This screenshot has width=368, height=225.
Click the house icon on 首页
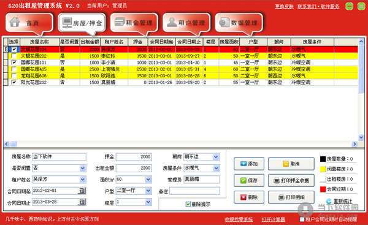[15, 22]
